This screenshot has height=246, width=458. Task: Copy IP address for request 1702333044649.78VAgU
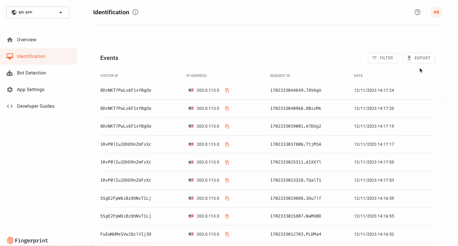(x=227, y=91)
